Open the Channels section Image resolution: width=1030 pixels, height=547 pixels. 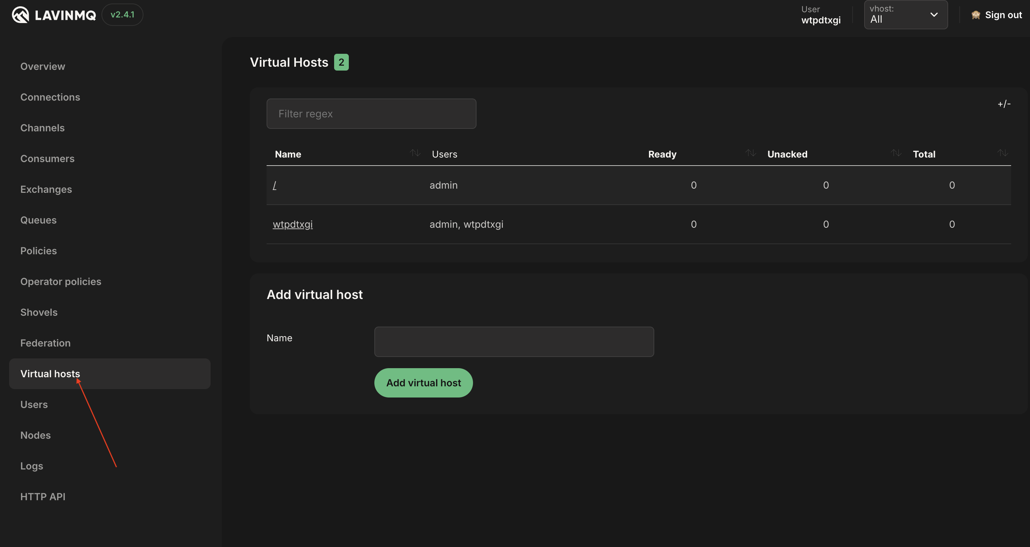point(42,128)
